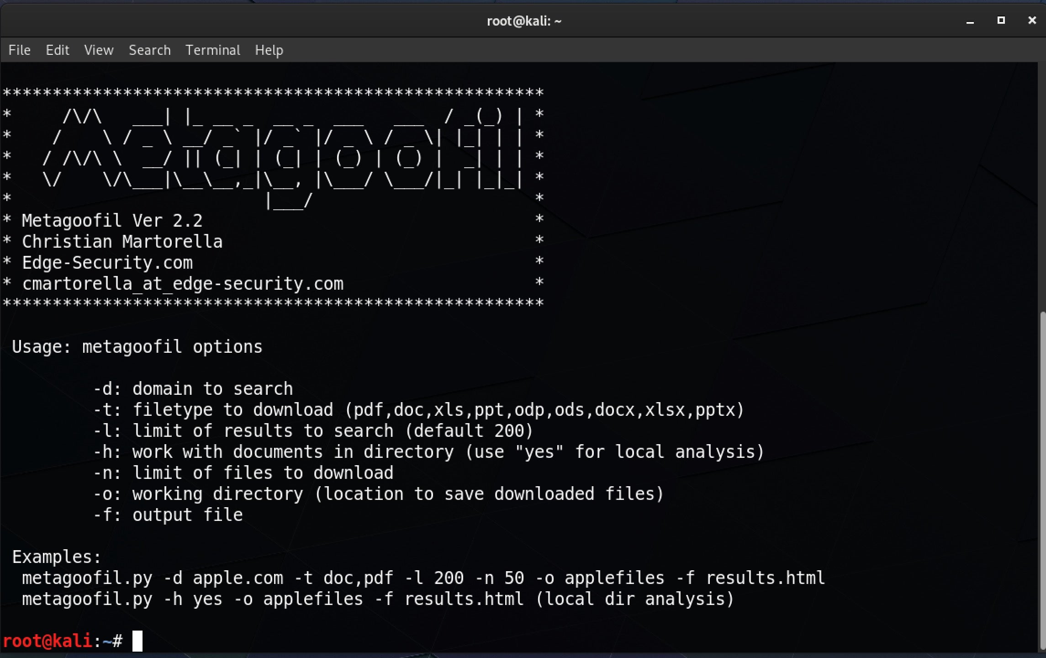Click the root@kali title bar text

click(x=523, y=21)
